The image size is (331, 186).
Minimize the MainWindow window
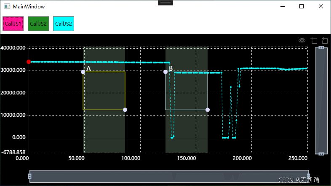[283, 6]
